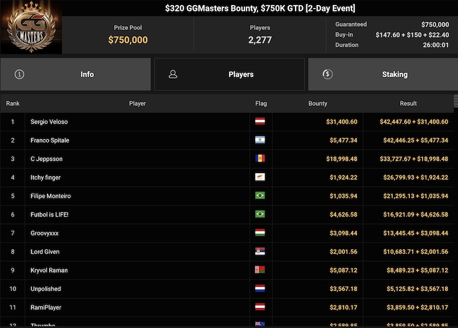Click Franco Spitale's Argentina flag
Screen dimensions: 458x328
[260, 140]
